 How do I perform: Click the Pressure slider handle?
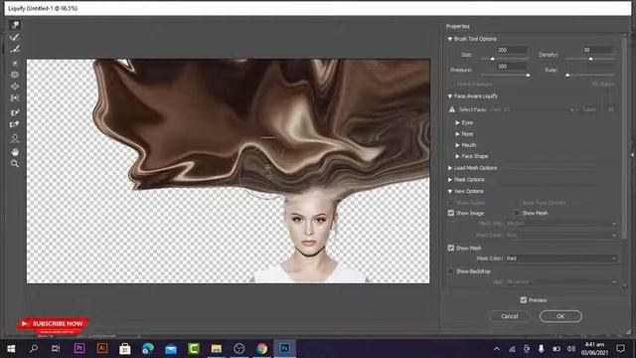tap(528, 76)
